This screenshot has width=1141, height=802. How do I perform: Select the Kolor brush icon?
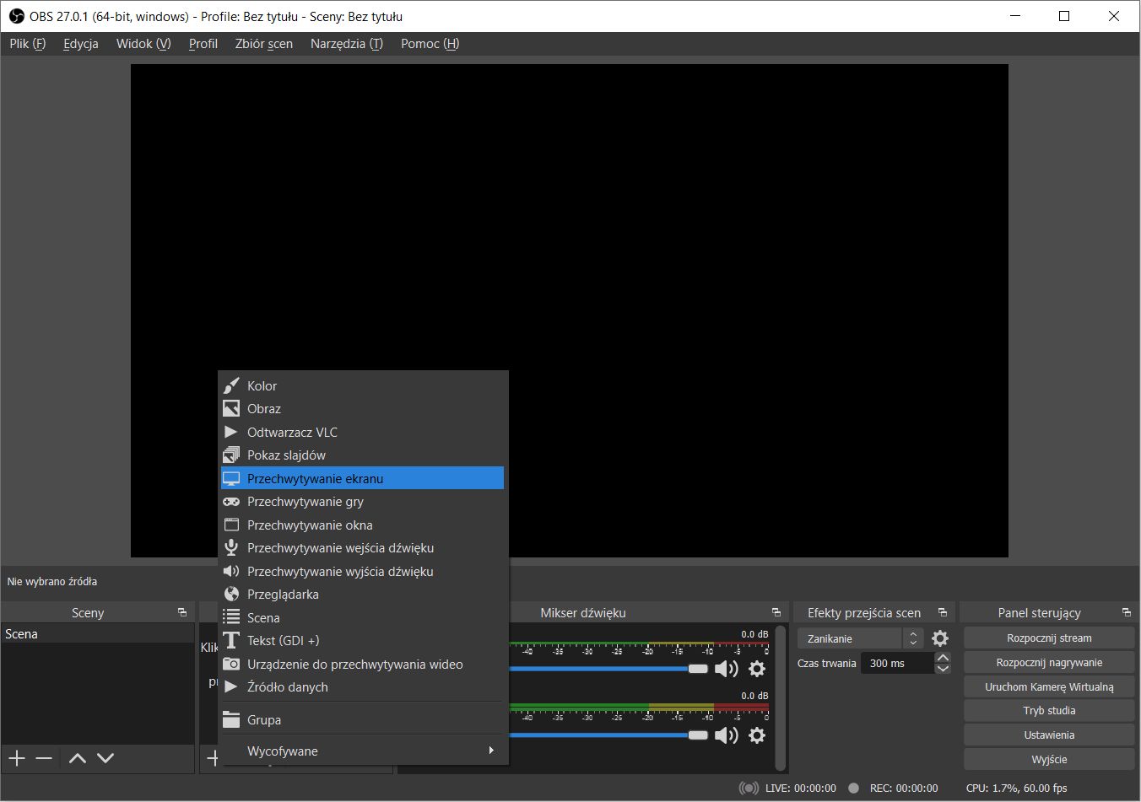point(230,385)
